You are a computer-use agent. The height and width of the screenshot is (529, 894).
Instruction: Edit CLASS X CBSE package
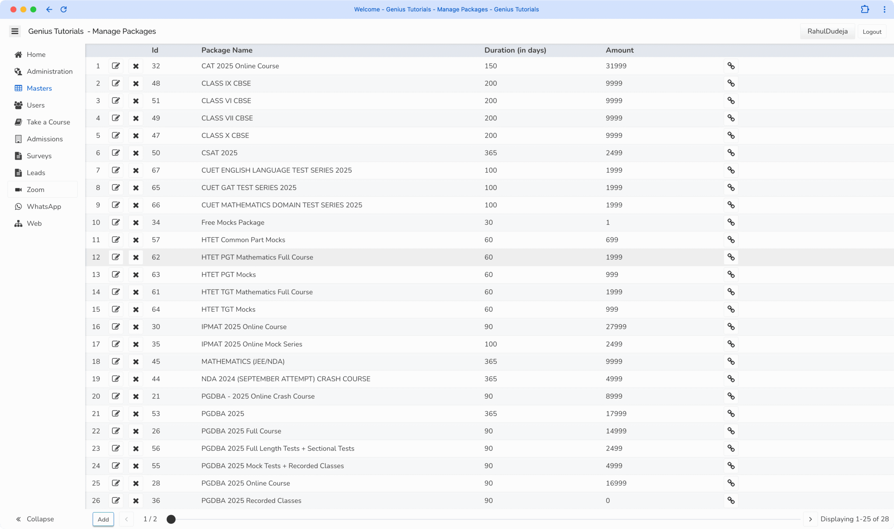(x=116, y=135)
